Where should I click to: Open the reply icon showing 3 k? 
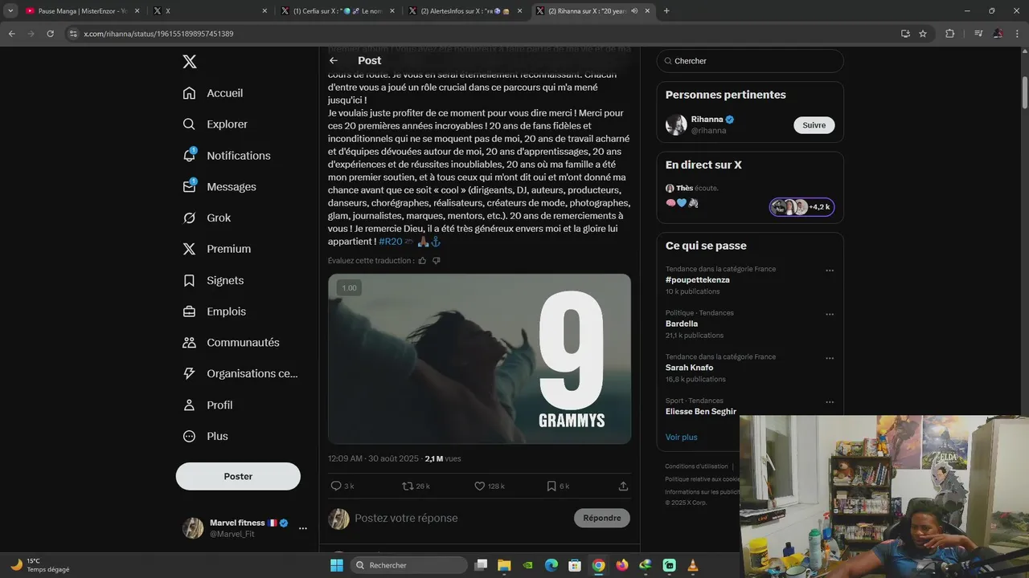point(342,486)
